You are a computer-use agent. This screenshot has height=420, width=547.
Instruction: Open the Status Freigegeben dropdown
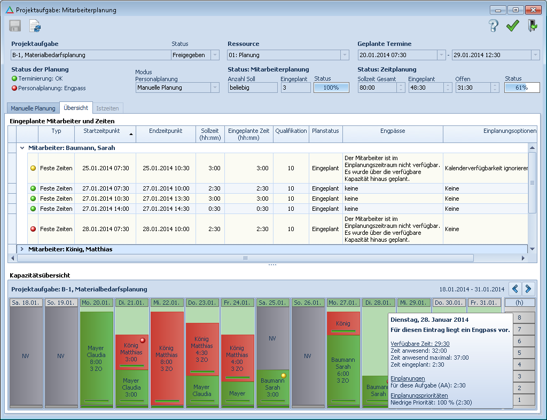pos(215,55)
